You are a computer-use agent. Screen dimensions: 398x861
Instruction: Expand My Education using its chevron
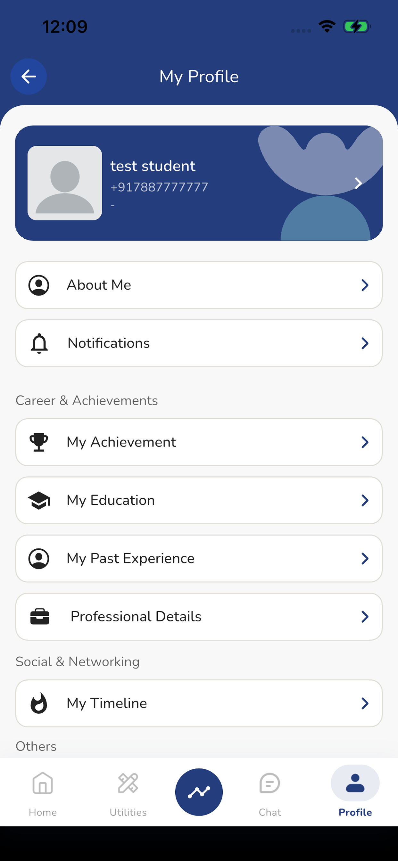click(x=365, y=500)
